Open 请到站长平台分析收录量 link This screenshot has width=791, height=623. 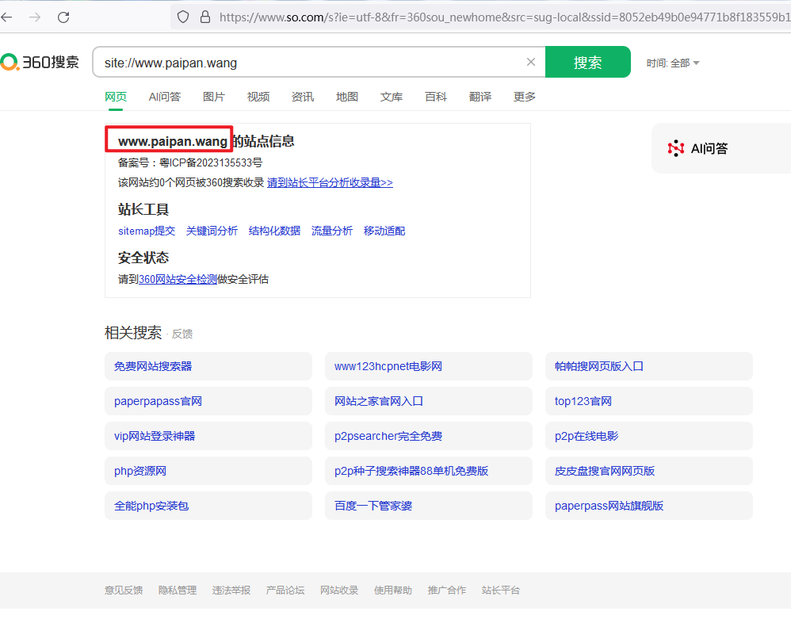pyautogui.click(x=330, y=182)
